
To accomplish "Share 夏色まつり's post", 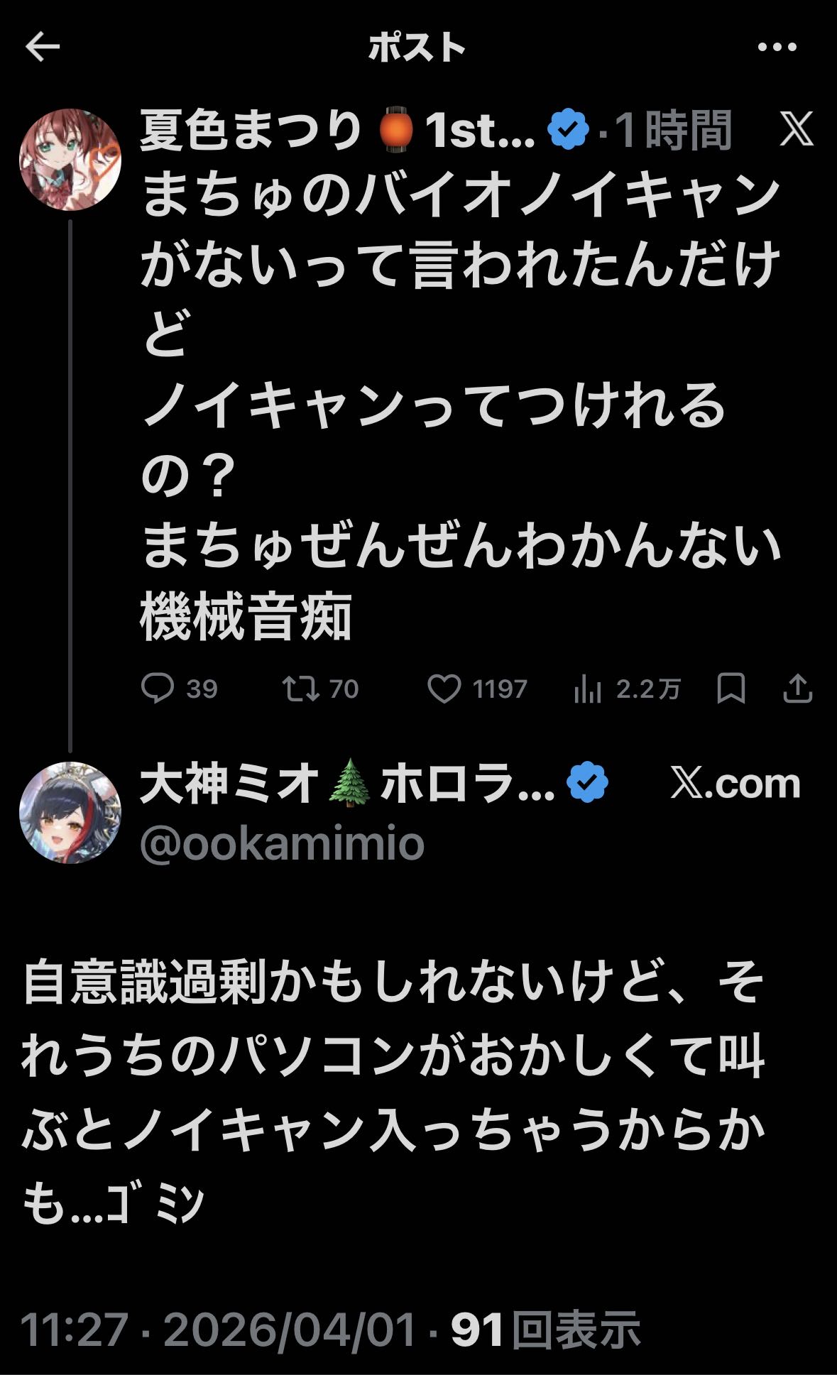I will [x=797, y=688].
